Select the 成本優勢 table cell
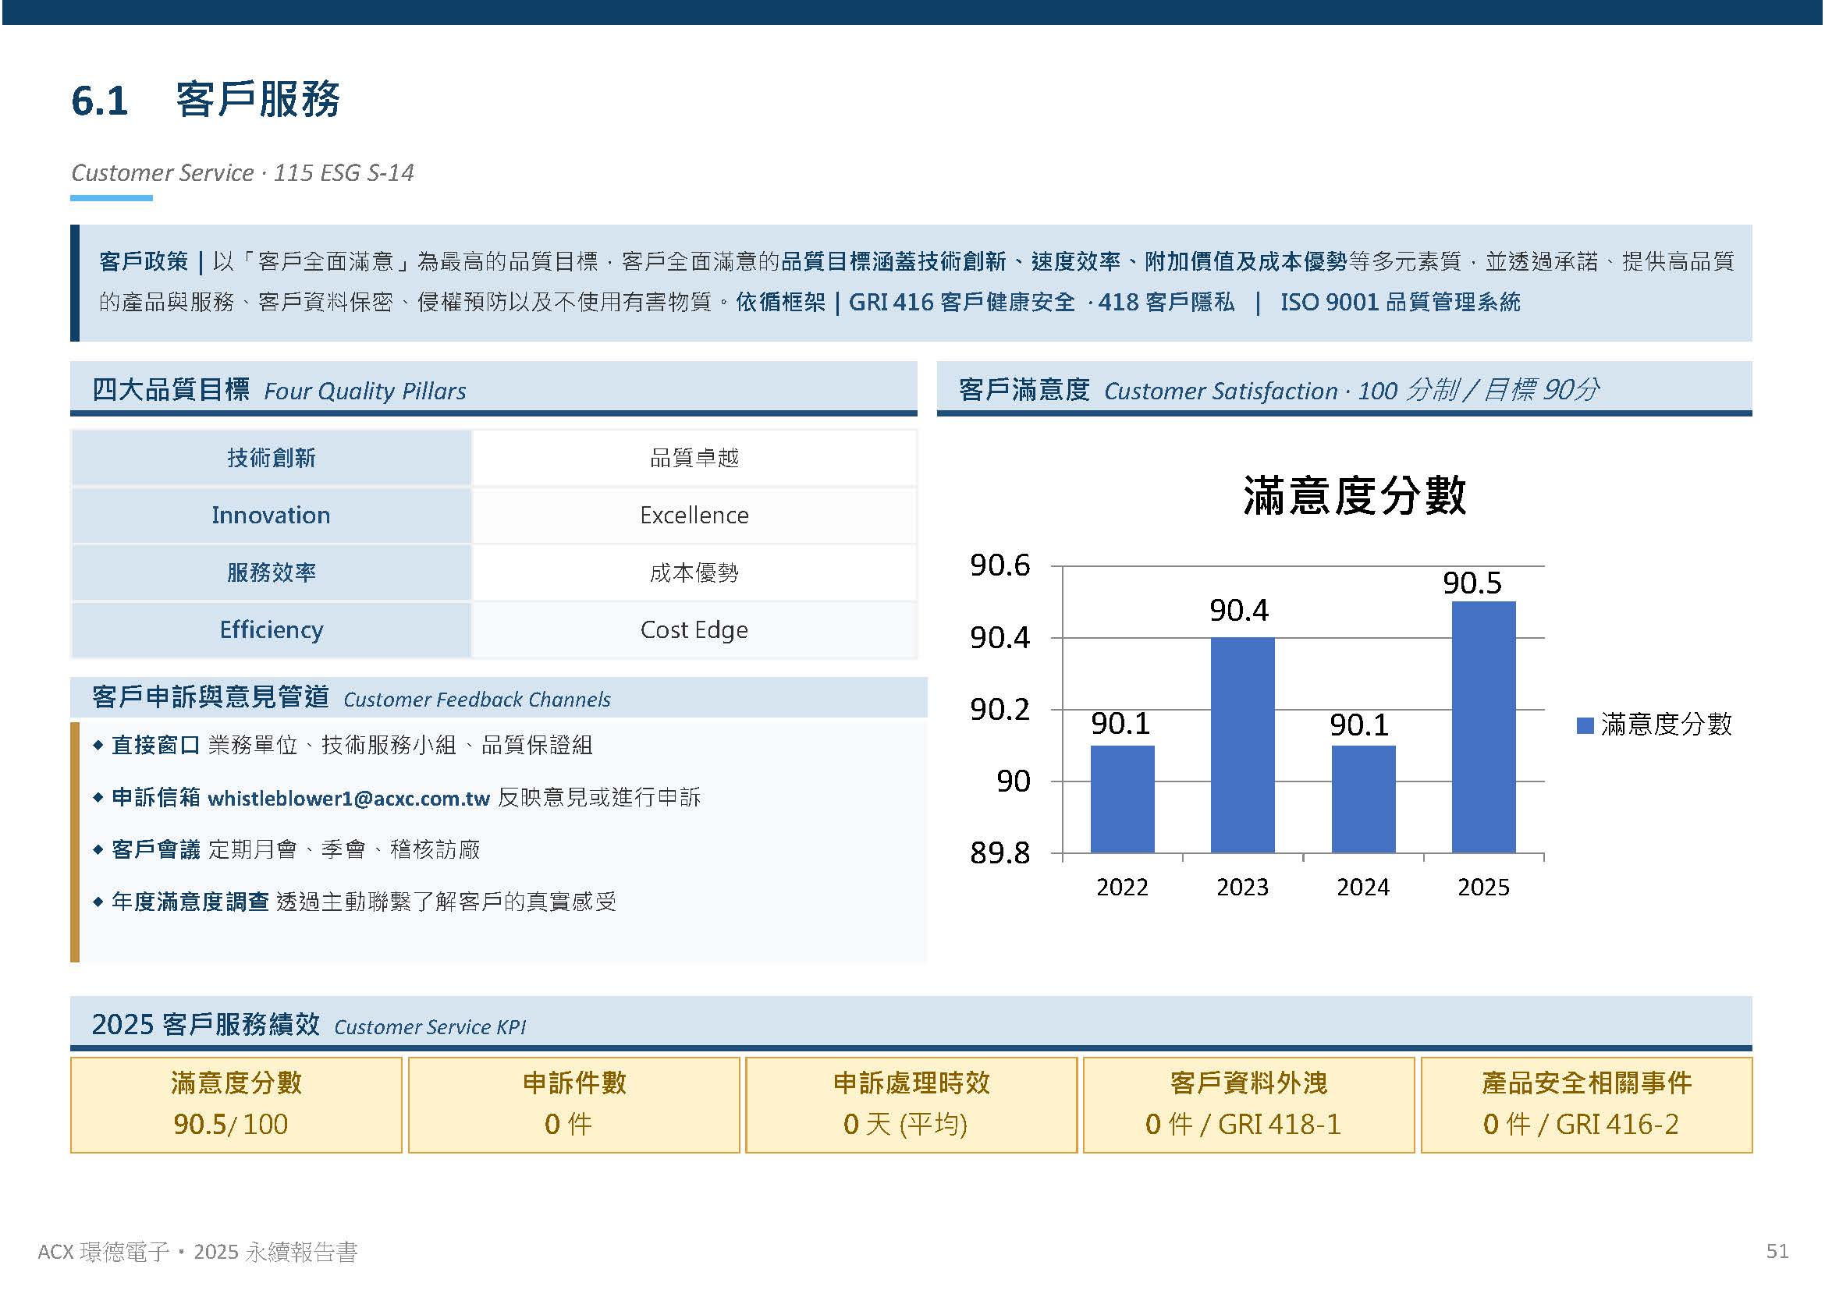The height and width of the screenshot is (1290, 1825). tap(694, 572)
